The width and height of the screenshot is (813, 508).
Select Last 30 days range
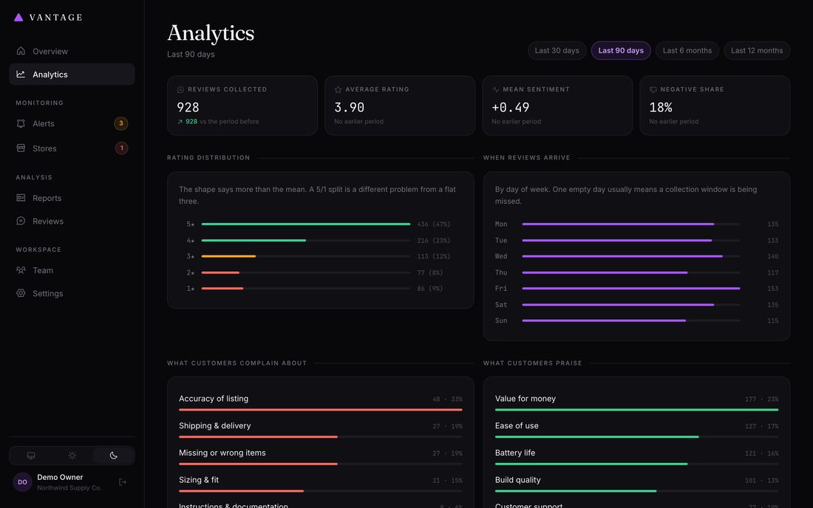coord(557,50)
